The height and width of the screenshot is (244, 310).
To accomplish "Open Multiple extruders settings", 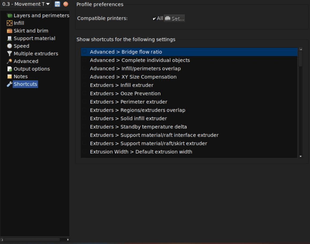I will pyautogui.click(x=36, y=54).
